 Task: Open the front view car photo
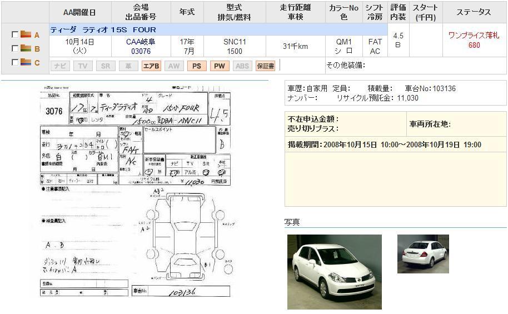pos(335,272)
